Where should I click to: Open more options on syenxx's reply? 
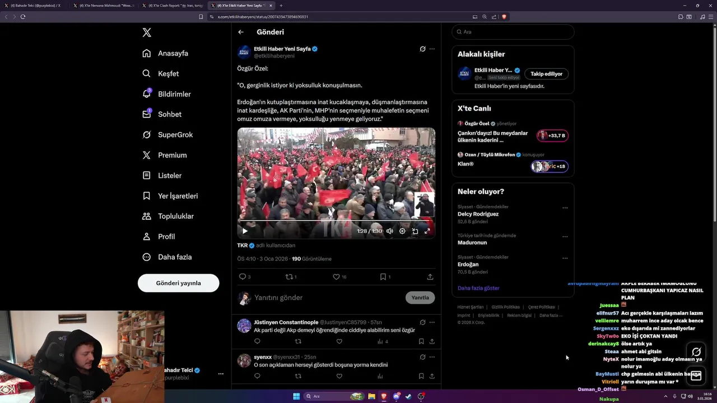coord(432,357)
